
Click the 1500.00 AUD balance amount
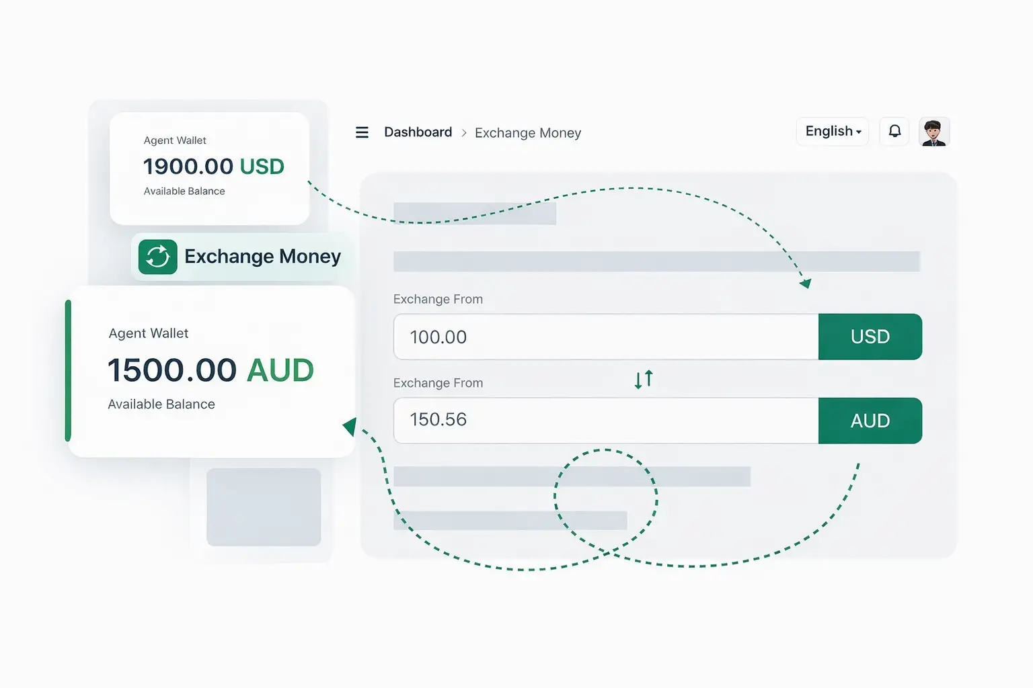211,370
